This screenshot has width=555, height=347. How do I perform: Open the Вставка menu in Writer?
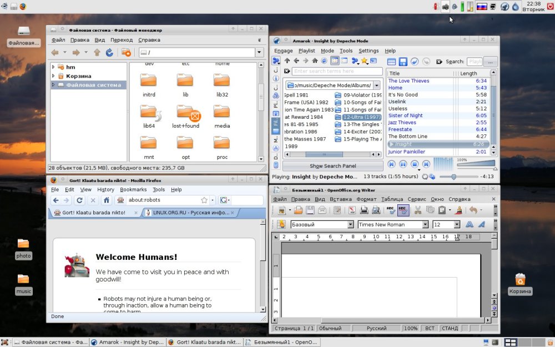pos(341,199)
